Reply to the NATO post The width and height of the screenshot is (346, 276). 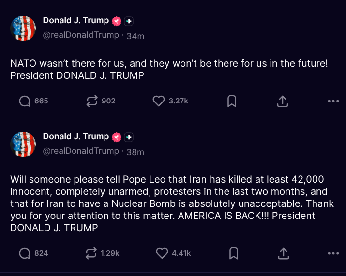pyautogui.click(x=25, y=101)
